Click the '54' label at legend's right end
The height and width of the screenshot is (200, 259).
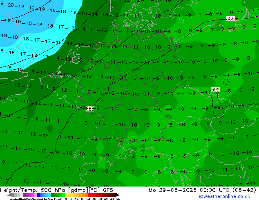click(118, 199)
